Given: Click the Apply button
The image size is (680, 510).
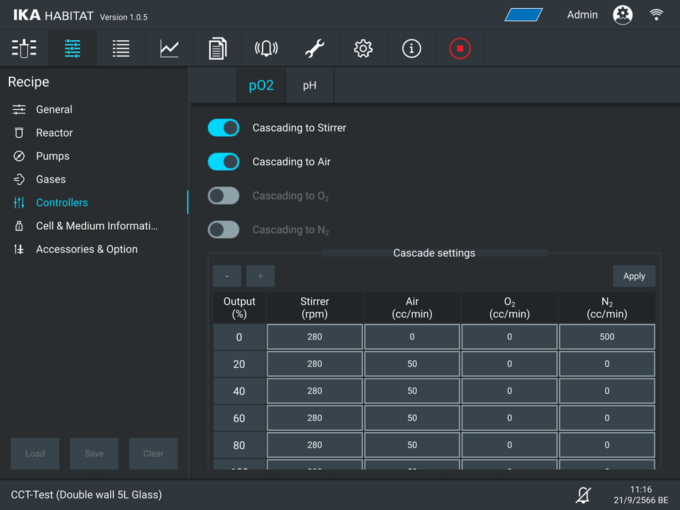Looking at the screenshot, I should pyautogui.click(x=634, y=276).
